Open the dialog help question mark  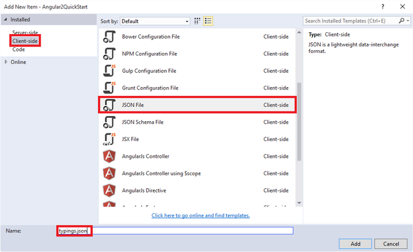tap(383, 6)
